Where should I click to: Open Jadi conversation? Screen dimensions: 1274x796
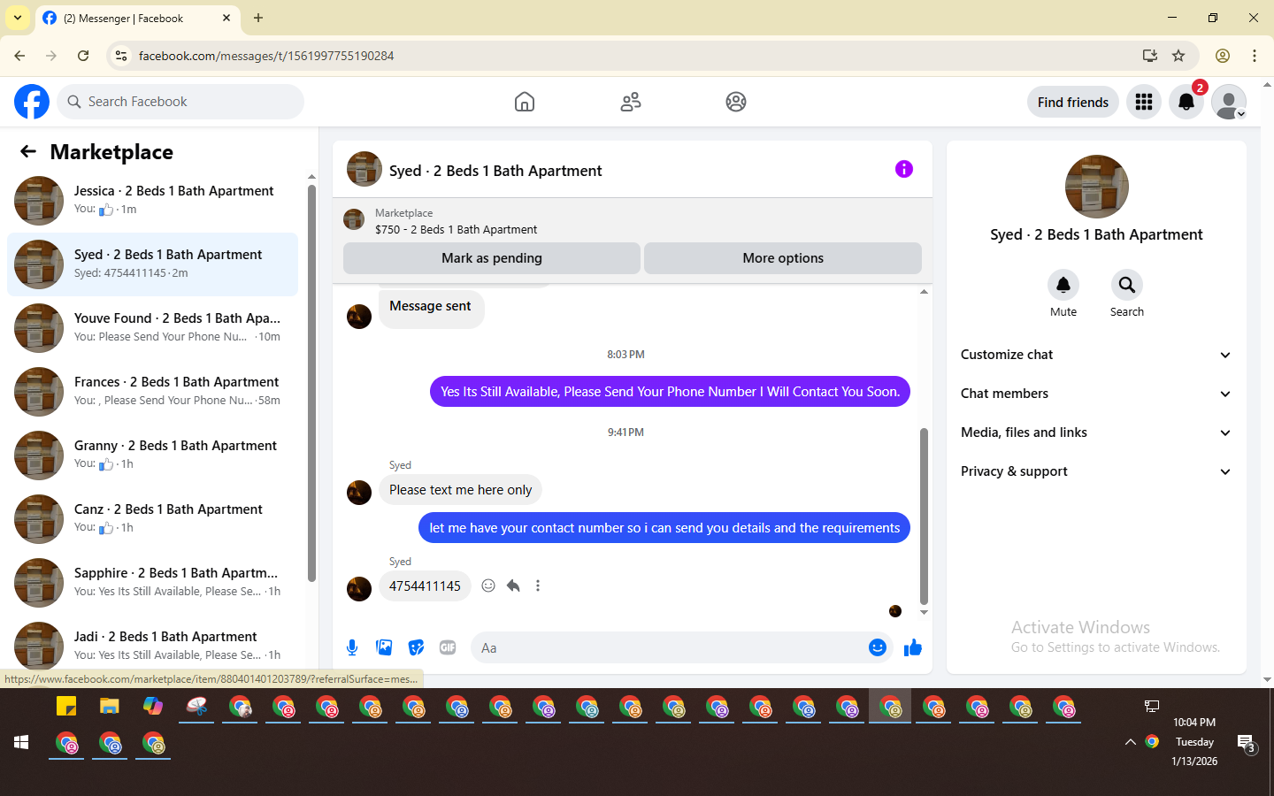[x=152, y=647]
